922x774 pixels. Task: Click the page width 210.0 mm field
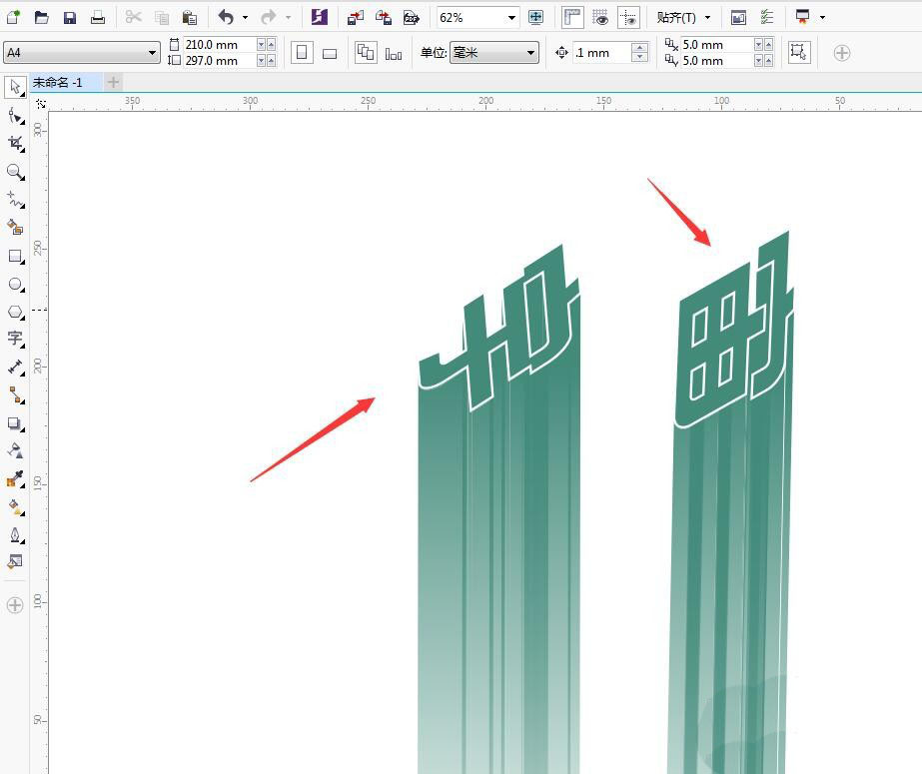pos(218,45)
